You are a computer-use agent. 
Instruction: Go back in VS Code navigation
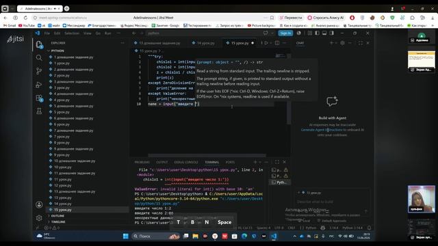pyautogui.click(x=134, y=33)
